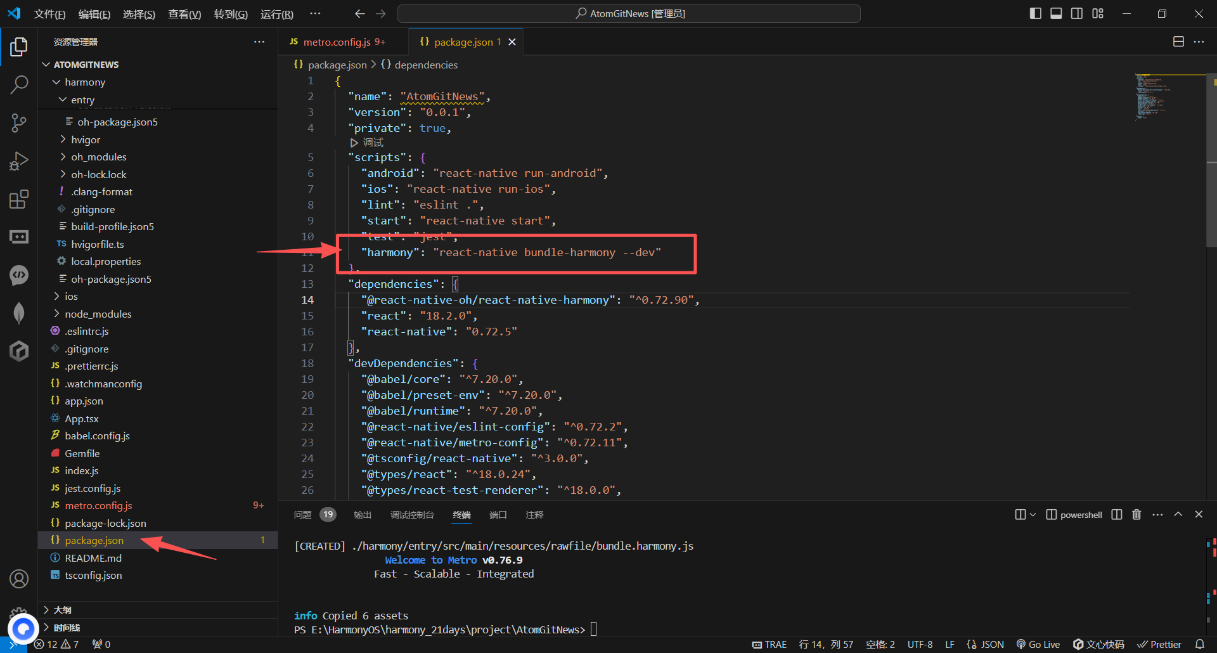This screenshot has height=653, width=1217.
Task: Expand the ios folder
Action: 158,296
